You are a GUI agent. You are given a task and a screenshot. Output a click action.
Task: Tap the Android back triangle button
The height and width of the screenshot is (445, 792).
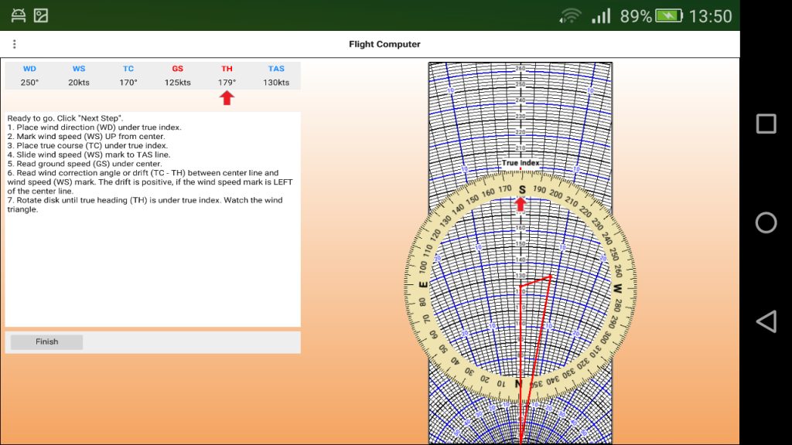766,321
